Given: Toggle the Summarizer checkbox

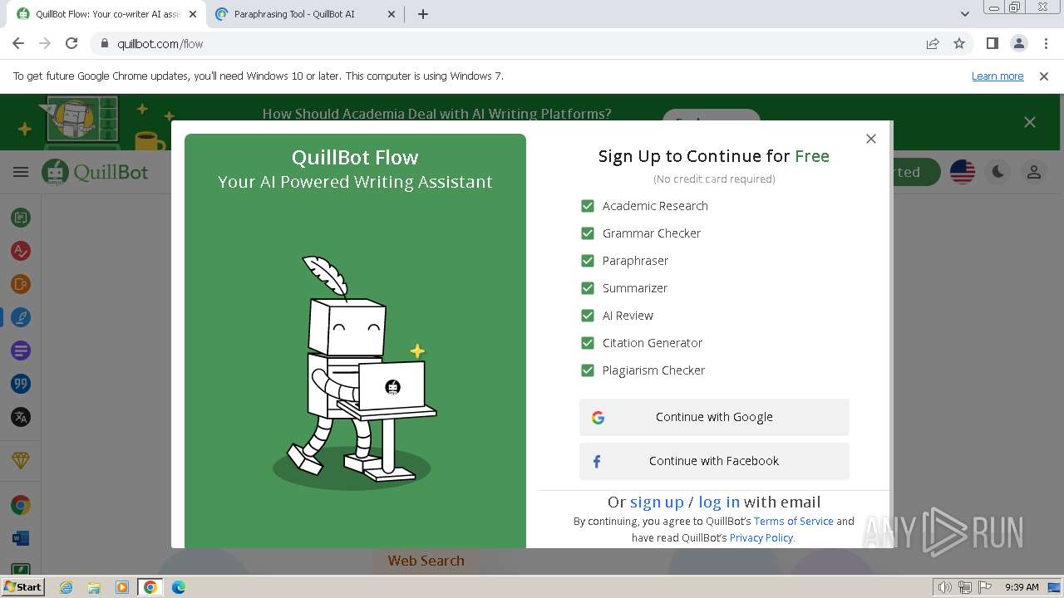Looking at the screenshot, I should point(588,288).
